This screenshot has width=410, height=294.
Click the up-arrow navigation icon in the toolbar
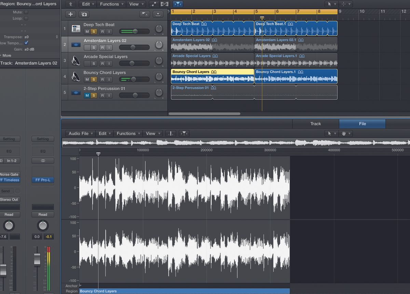coord(70,4)
